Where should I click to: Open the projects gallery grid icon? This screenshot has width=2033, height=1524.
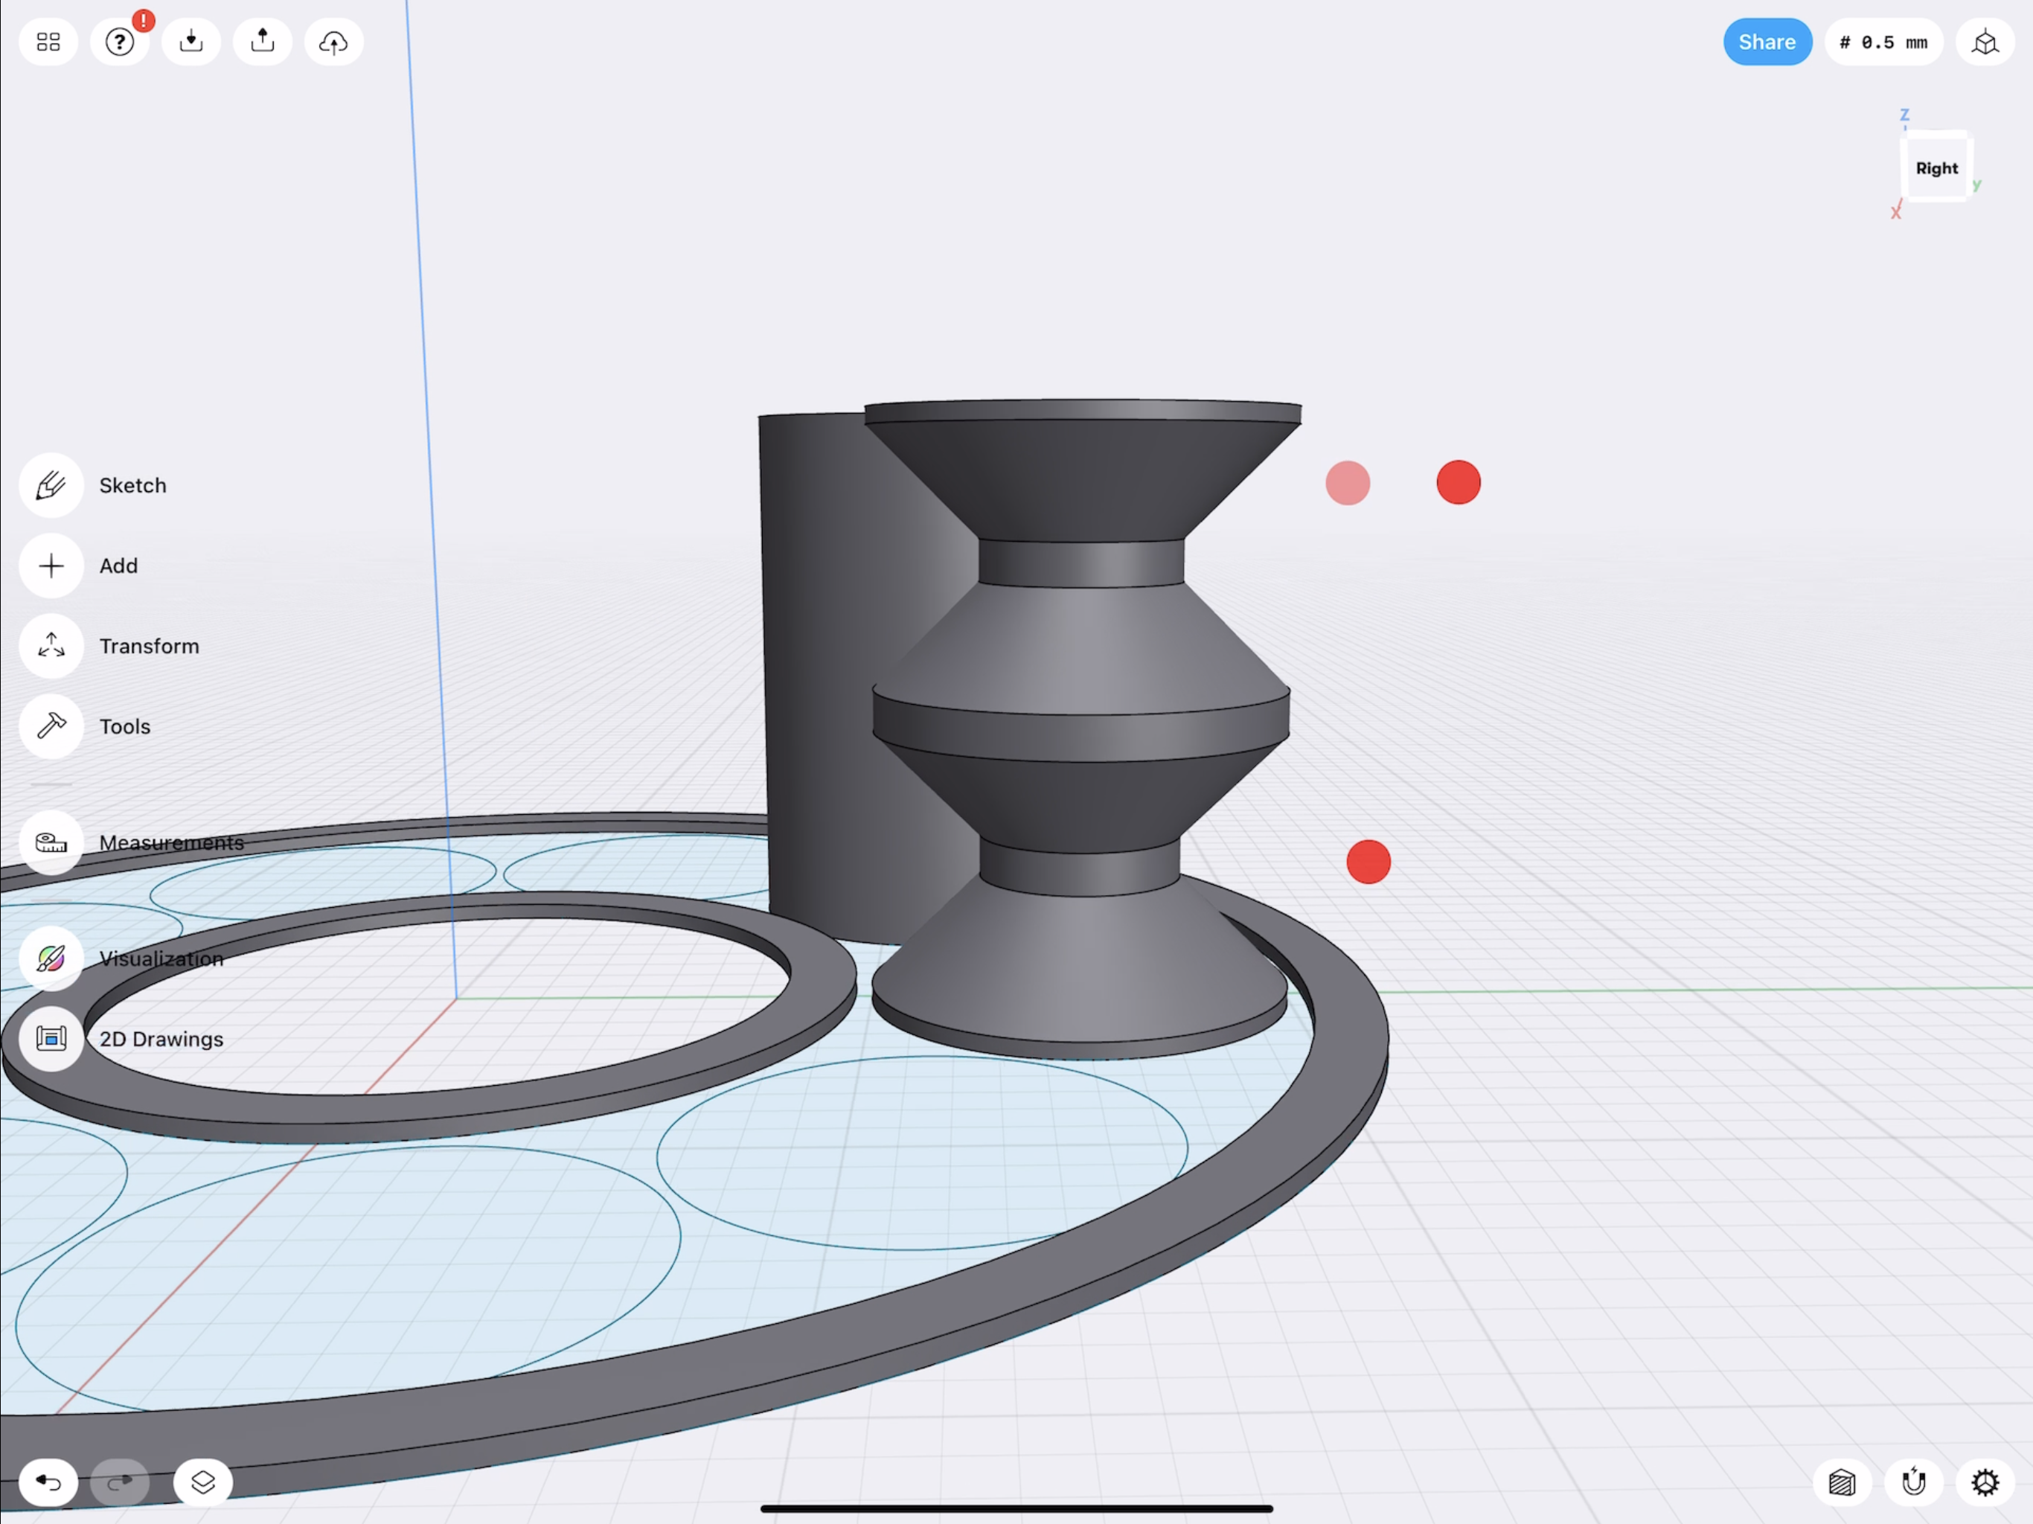[x=48, y=42]
